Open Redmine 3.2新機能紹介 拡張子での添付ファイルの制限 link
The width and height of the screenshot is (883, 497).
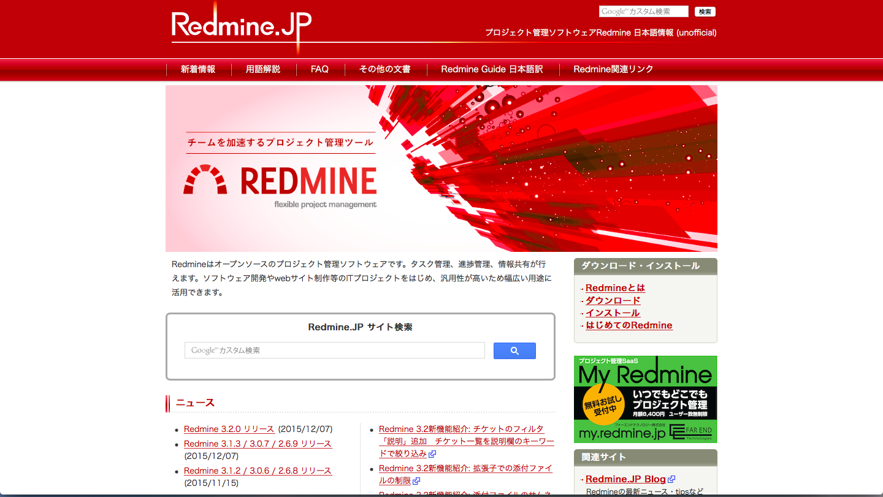(465, 475)
